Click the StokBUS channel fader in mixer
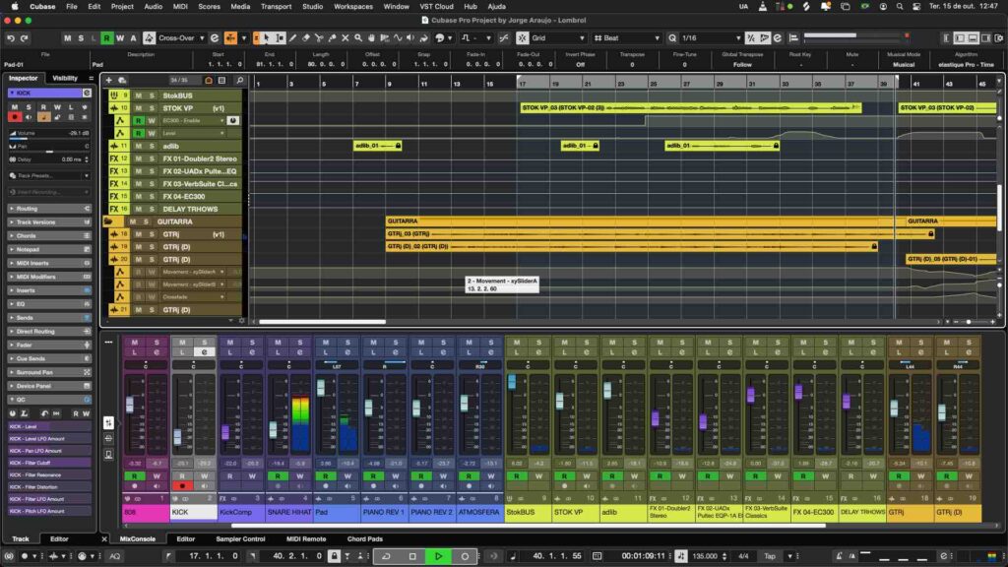This screenshot has width=1008, height=567. 512,383
